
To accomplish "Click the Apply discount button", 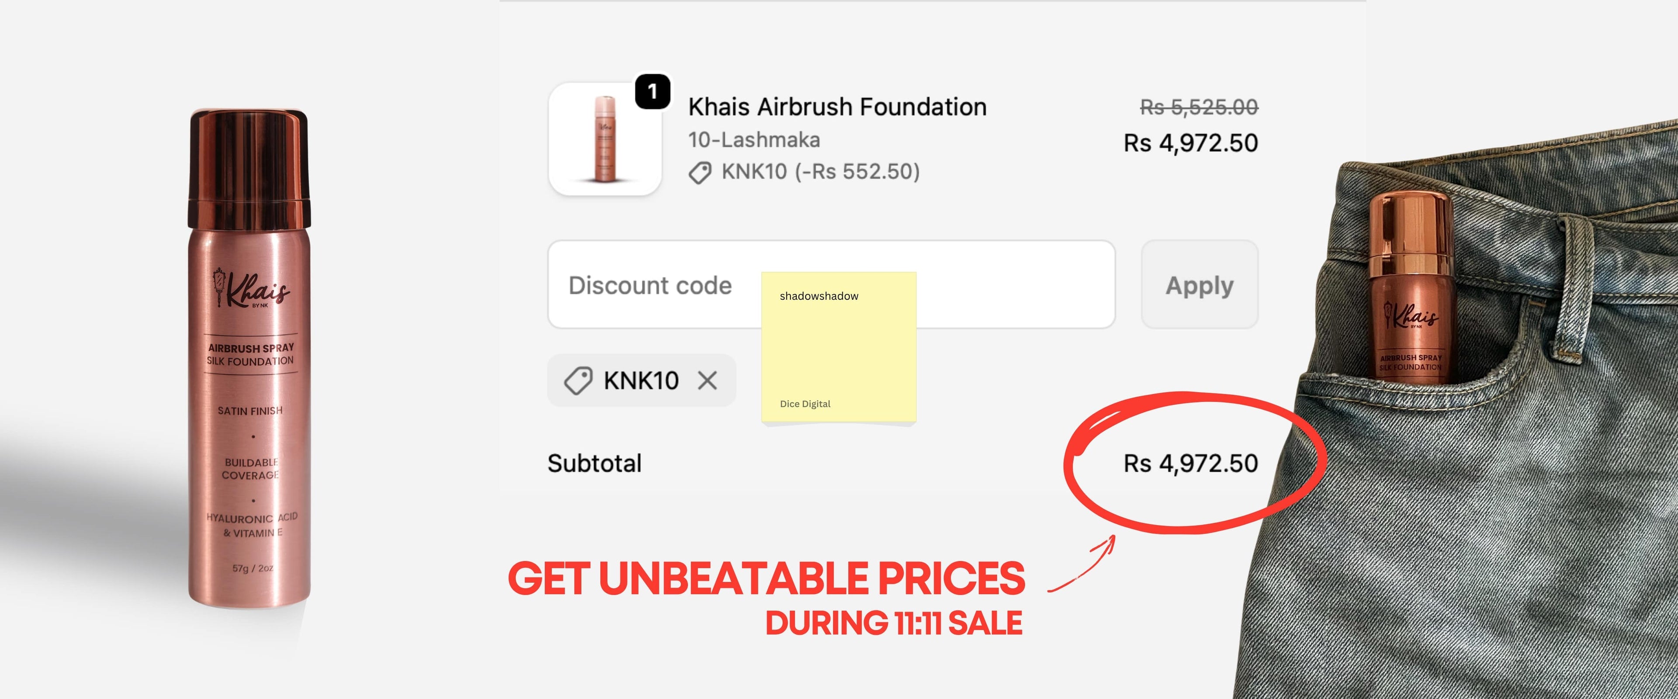I will 1199,285.
